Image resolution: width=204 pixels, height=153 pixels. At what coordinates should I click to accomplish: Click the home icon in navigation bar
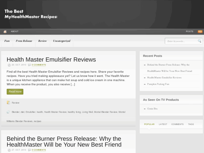coord(5,32)
